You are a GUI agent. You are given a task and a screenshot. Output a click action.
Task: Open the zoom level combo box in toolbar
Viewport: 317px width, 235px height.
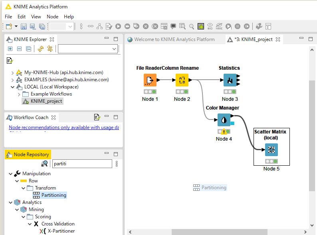click(61, 26)
